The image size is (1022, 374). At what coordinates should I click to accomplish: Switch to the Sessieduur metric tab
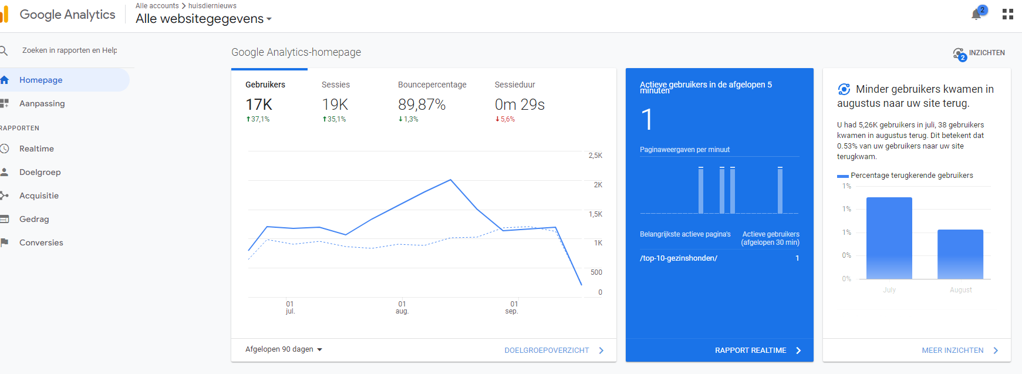coord(520,101)
